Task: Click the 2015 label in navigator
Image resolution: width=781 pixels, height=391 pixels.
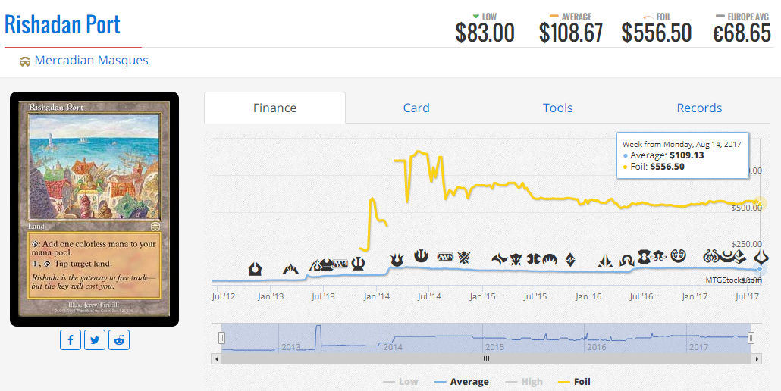Action: 494,347
